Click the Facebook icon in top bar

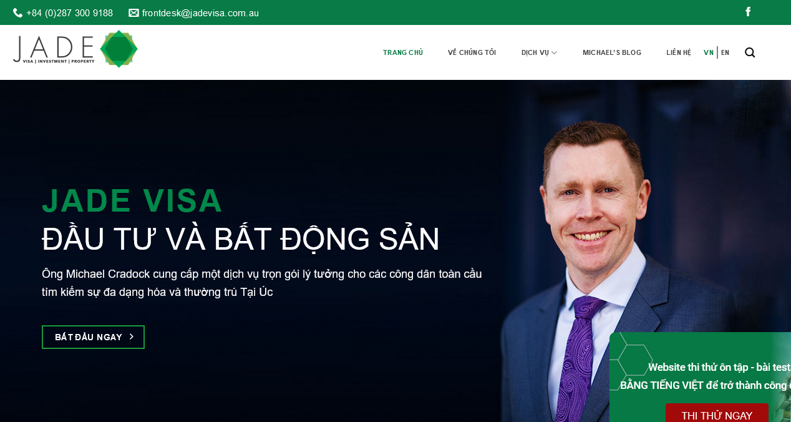coord(748,11)
